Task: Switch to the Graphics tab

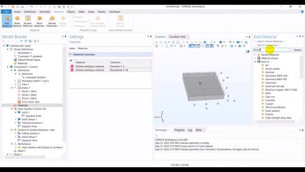Action: click(x=161, y=37)
